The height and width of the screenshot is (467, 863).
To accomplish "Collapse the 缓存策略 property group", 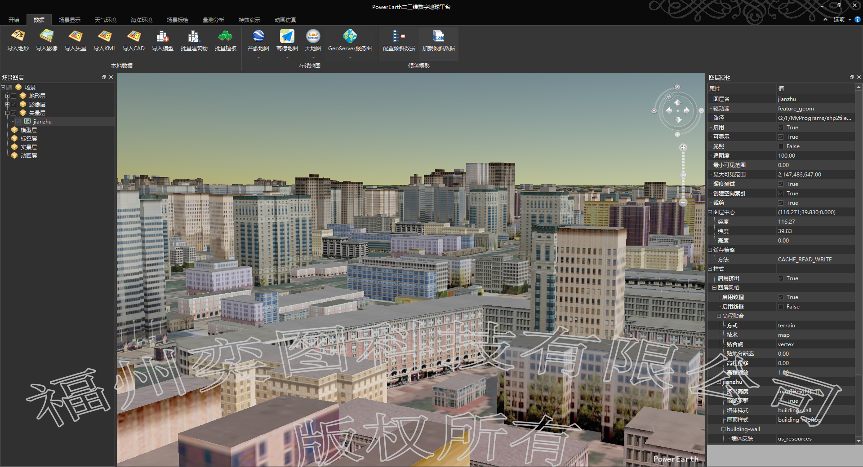I will (710, 250).
